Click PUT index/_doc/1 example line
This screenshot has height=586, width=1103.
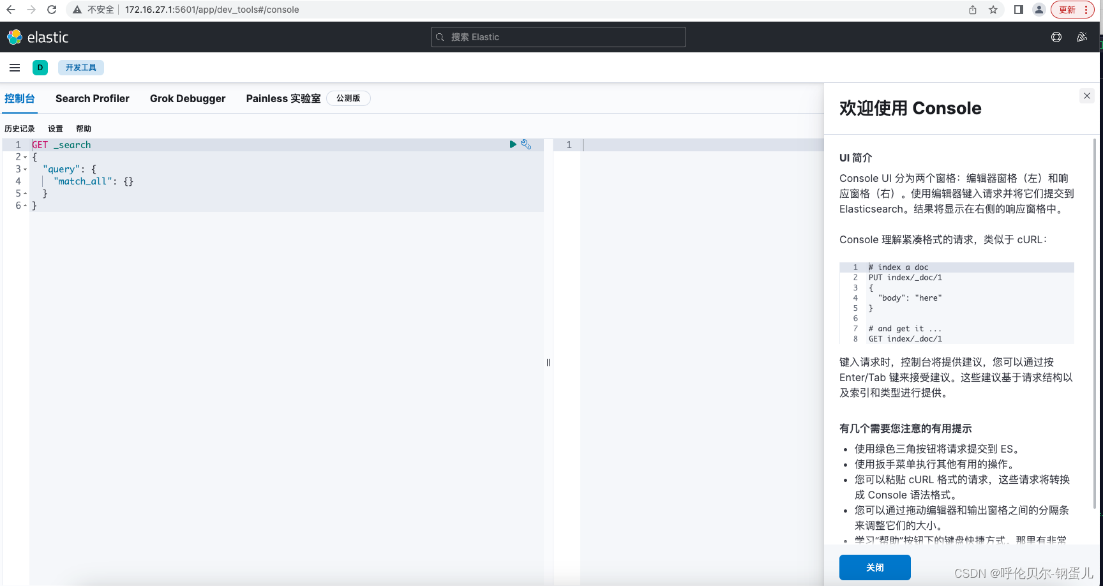pos(905,278)
